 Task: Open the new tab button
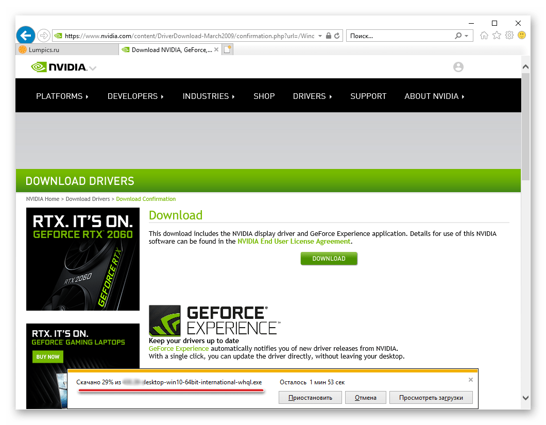[x=227, y=48]
